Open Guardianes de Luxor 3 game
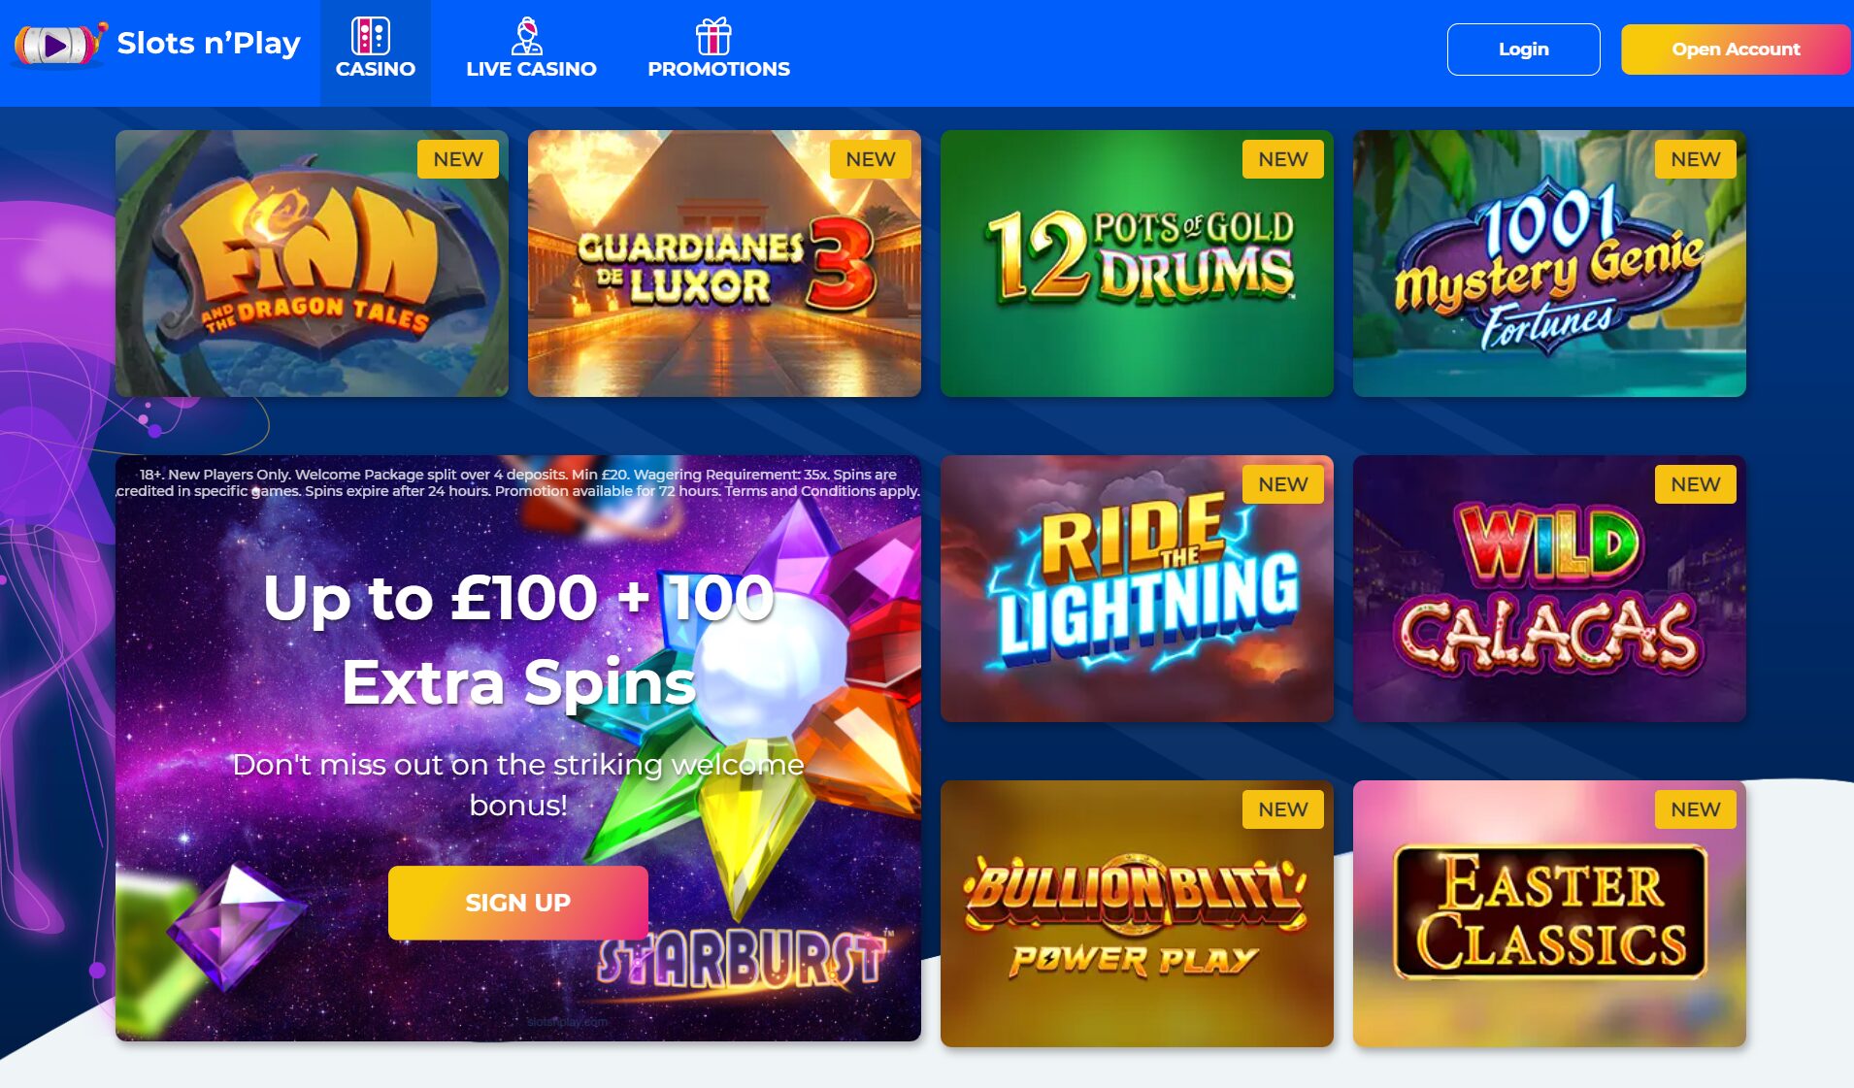This screenshot has height=1088, width=1854. tap(724, 263)
